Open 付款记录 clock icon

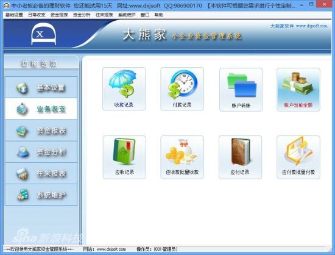[x=182, y=89]
